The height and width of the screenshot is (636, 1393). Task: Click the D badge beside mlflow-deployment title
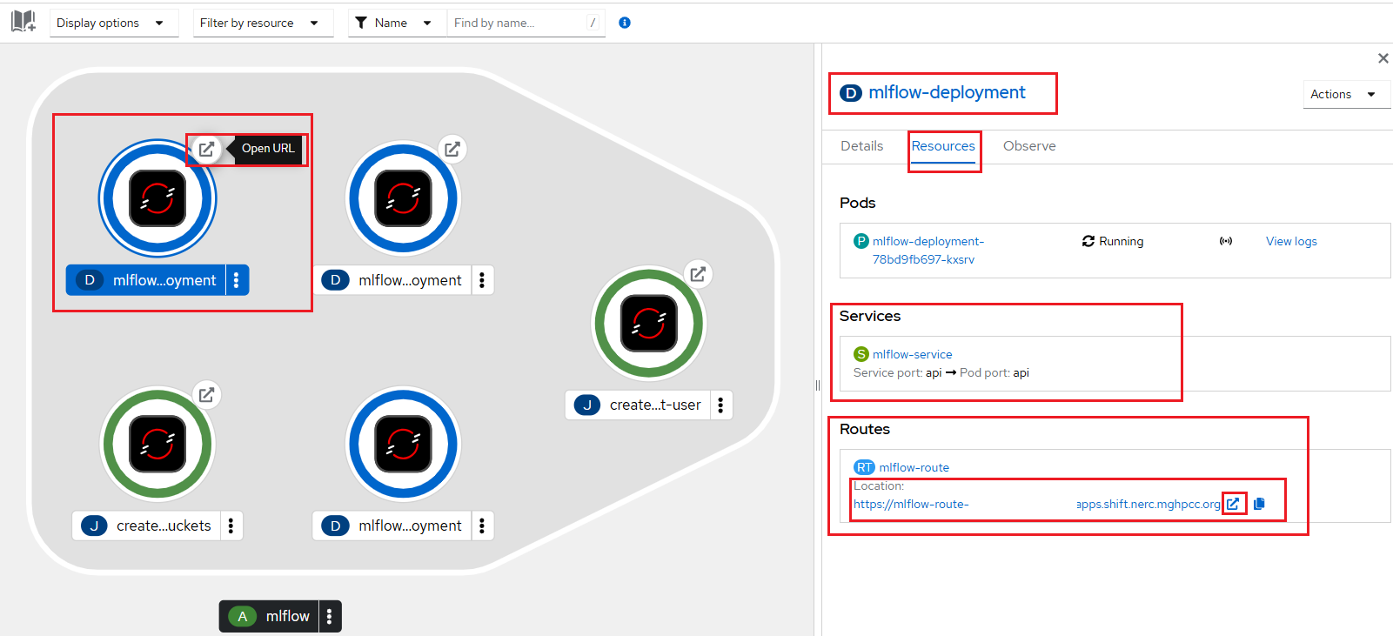[x=851, y=93]
